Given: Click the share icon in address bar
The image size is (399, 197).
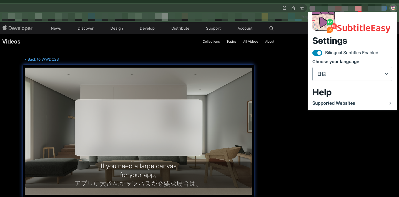Looking at the screenshot, I should 293,8.
